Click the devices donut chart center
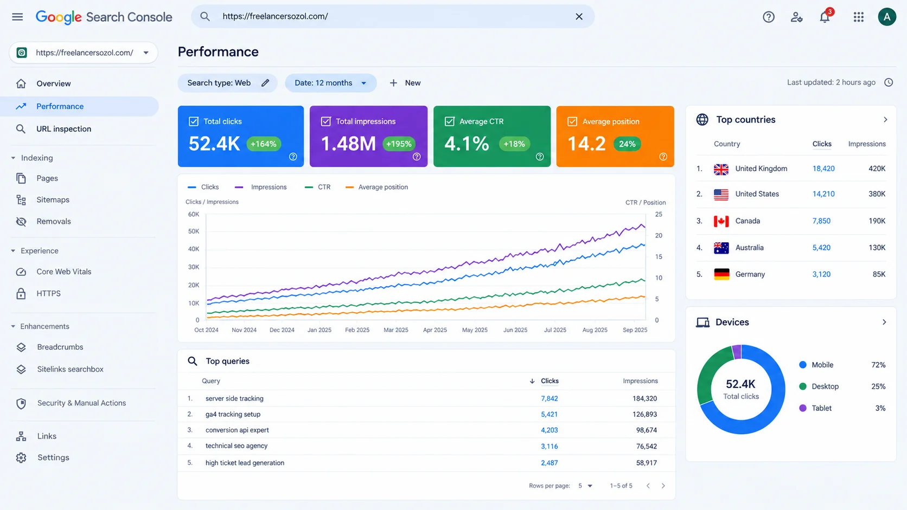 [x=741, y=389]
